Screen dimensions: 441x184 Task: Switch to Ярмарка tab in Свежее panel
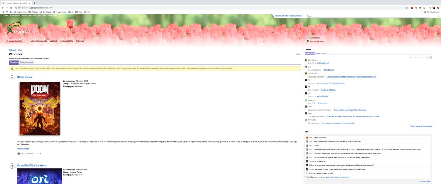pyautogui.click(x=324, y=53)
